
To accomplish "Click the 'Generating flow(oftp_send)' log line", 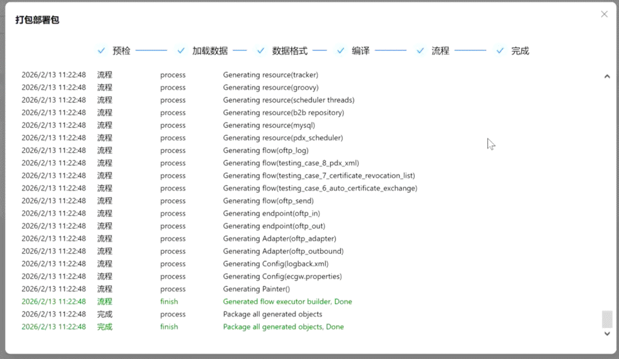I will click(268, 201).
